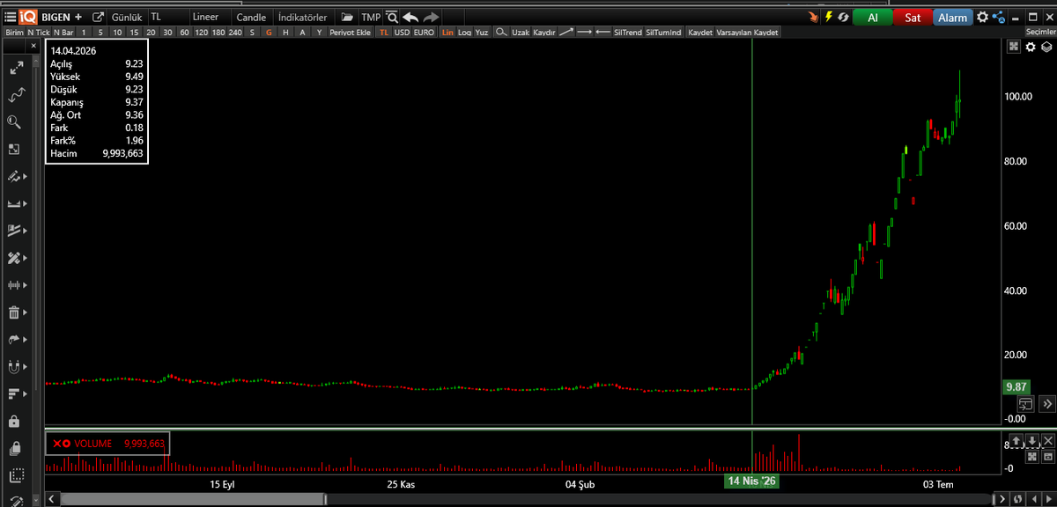
Task: Click the right arrow line tool in the toolbar
Action: click(584, 32)
